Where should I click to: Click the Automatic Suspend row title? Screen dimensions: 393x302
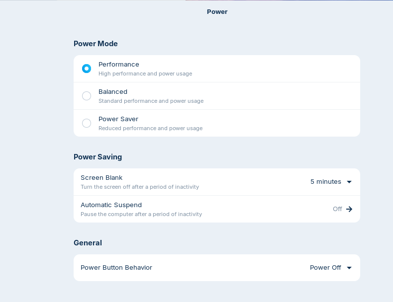(111, 205)
